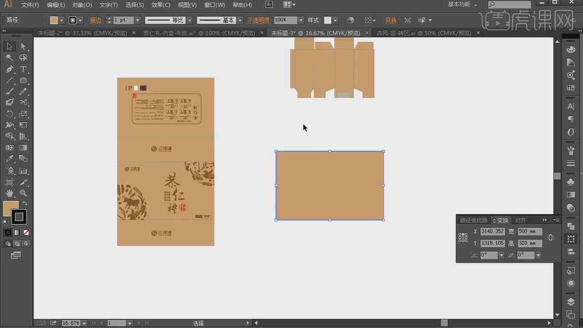583x328 pixels.
Task: Reset to default fill and stroke
Action: (5, 222)
